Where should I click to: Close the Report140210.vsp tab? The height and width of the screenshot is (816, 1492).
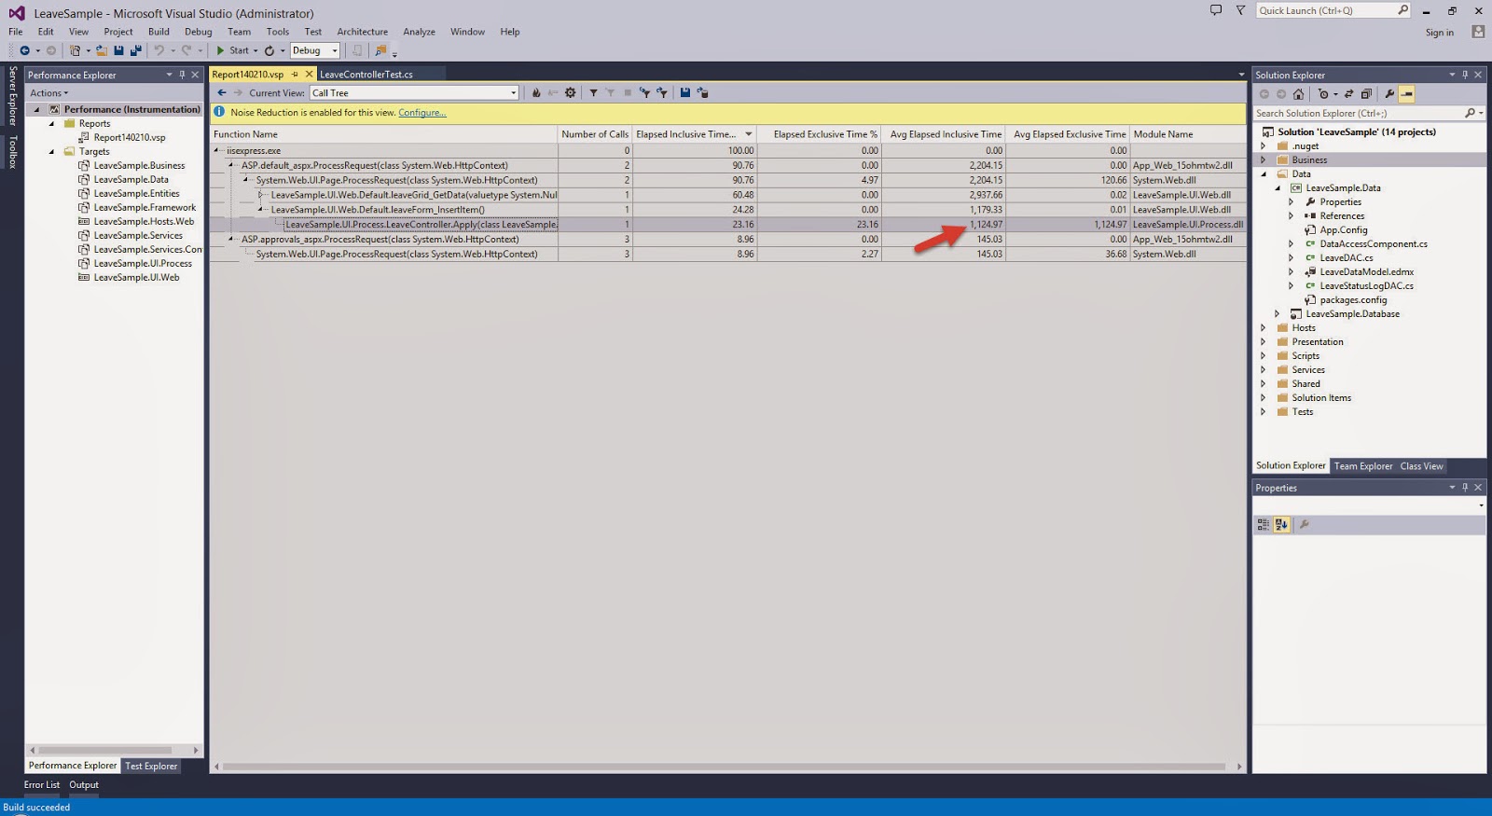coord(309,75)
